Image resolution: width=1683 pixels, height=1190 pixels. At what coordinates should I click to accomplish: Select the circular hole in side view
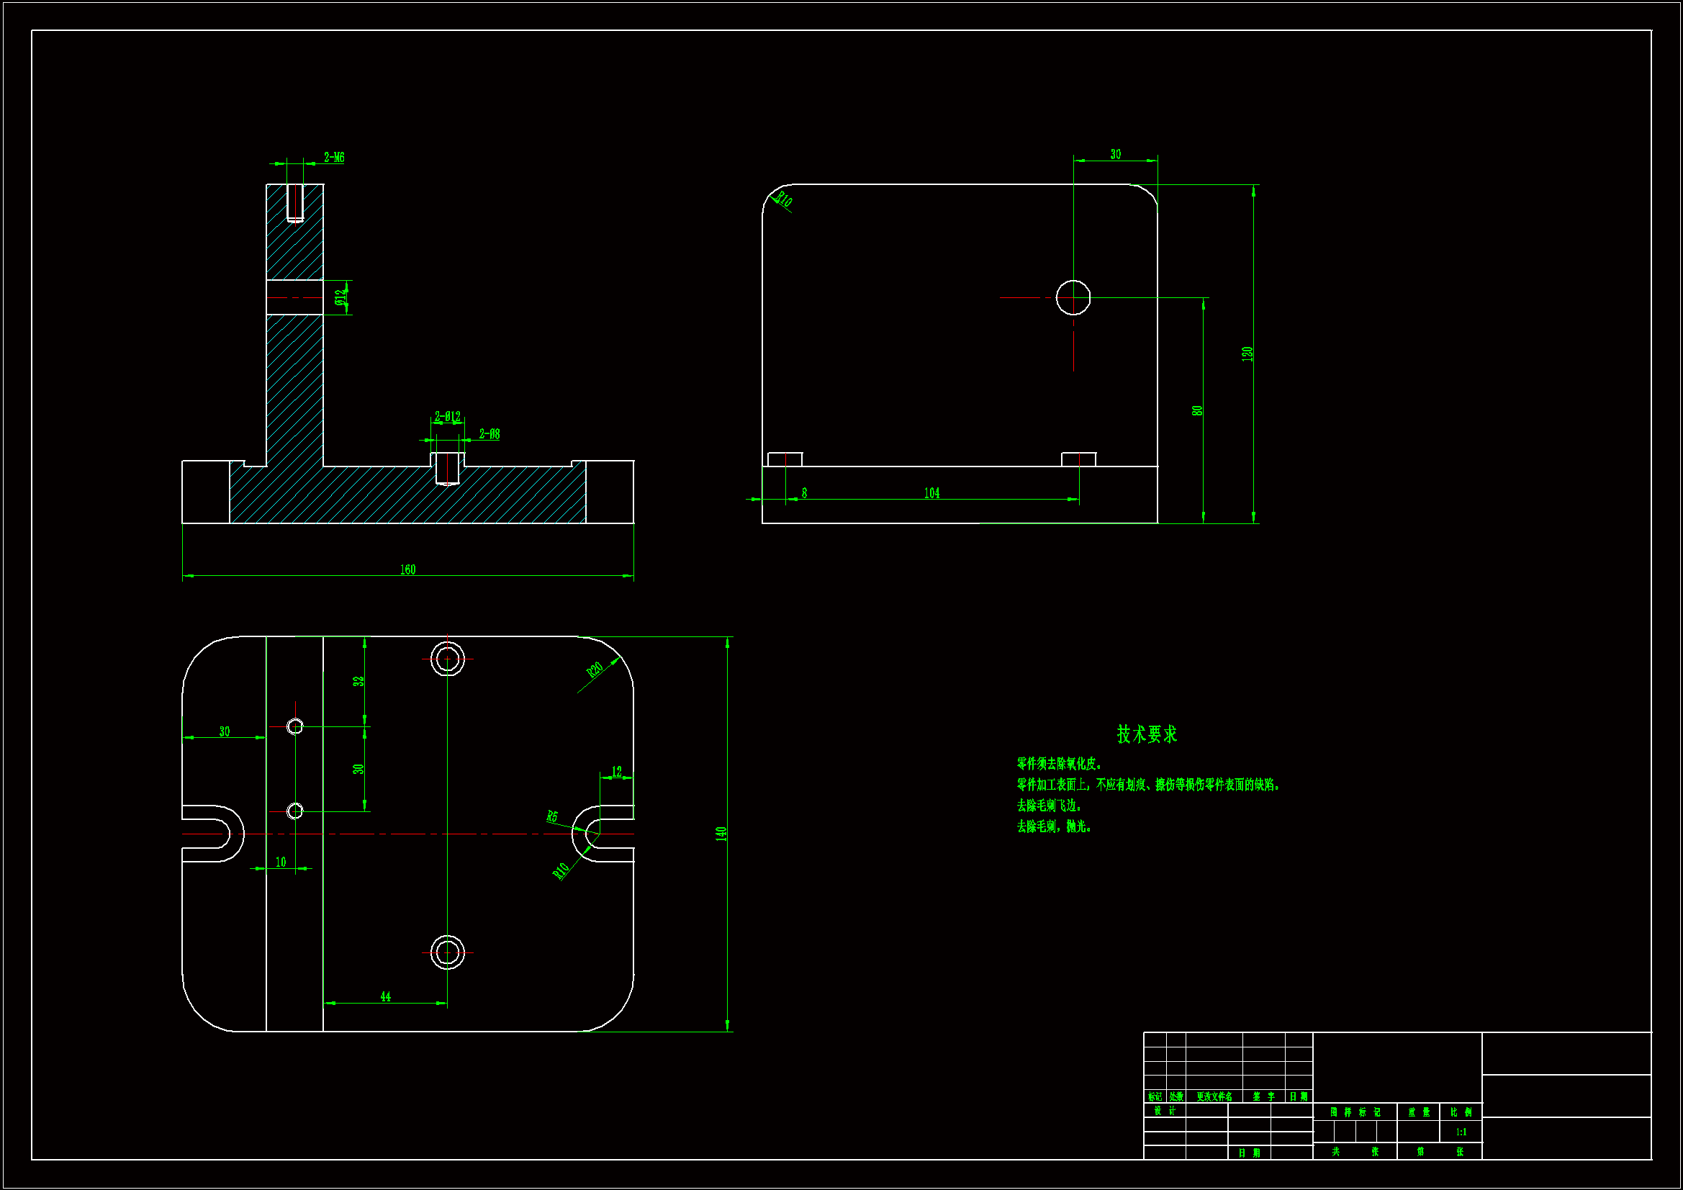pos(1073,298)
